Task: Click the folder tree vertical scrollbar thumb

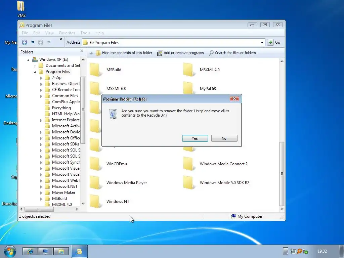Action: [x=83, y=110]
